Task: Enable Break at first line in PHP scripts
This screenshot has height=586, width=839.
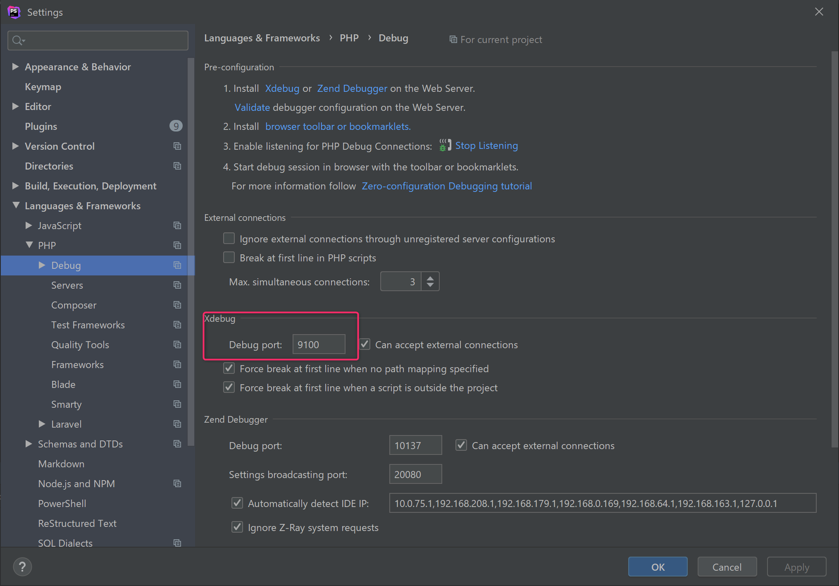Action: tap(229, 257)
